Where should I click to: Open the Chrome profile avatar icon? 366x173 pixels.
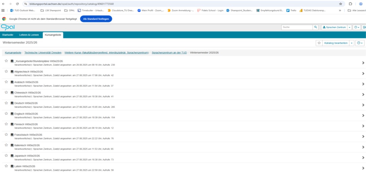pyautogui.click(x=361, y=4)
